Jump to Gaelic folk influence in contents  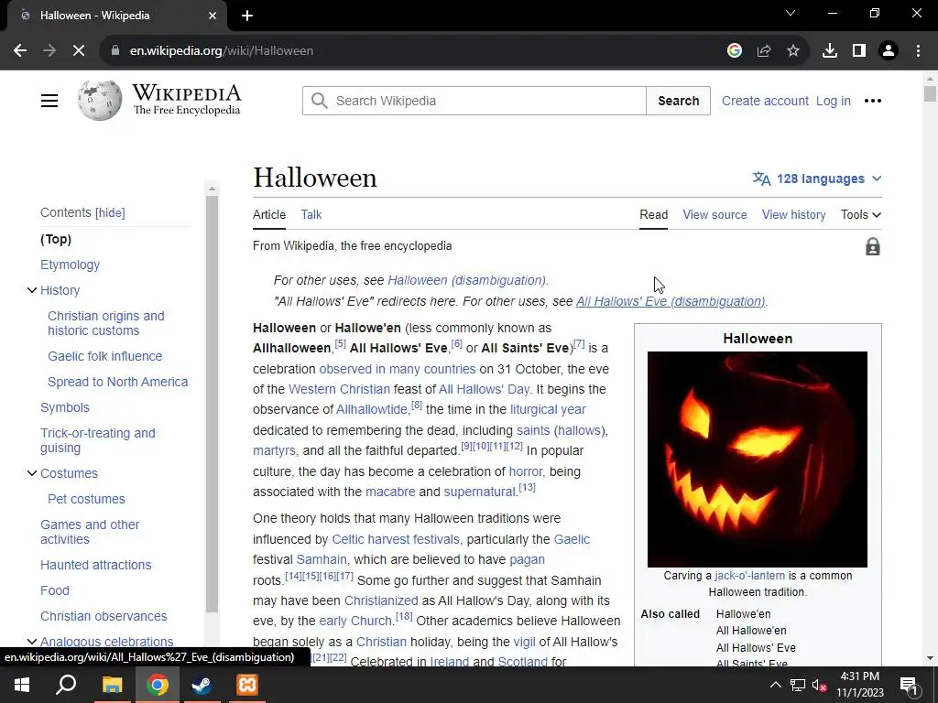point(104,356)
